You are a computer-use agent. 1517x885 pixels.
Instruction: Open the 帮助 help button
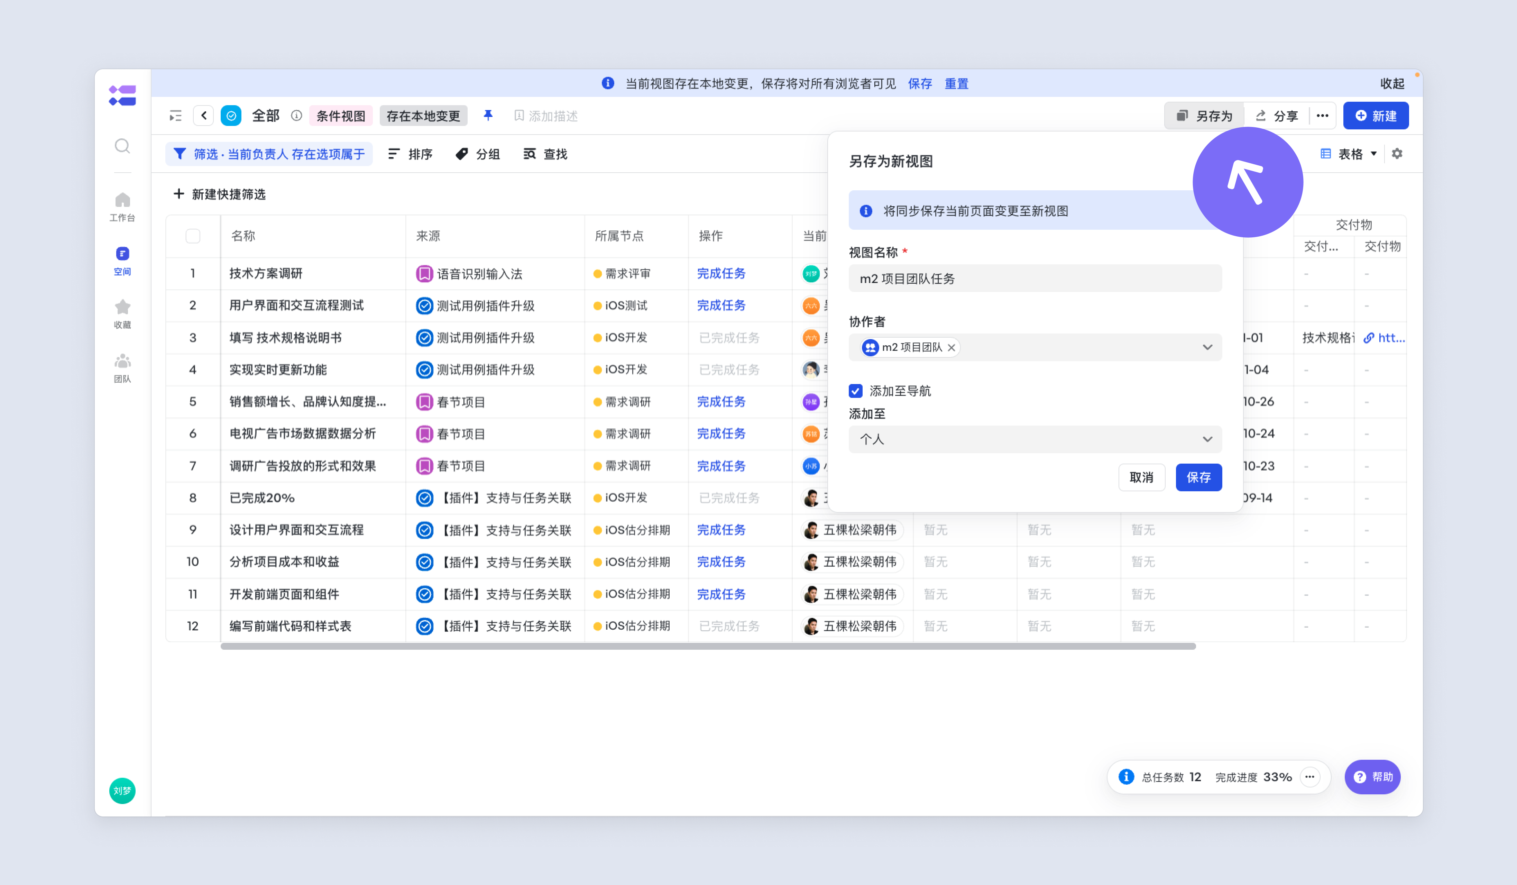1372,777
